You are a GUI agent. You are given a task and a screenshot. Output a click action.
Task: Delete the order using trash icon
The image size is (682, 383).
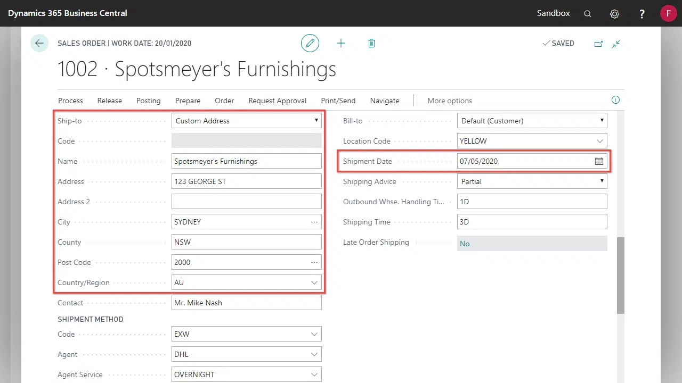tap(372, 43)
